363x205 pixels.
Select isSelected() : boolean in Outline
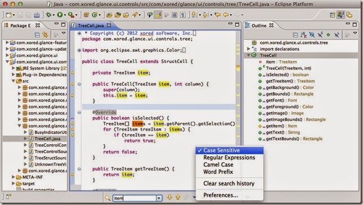287,75
